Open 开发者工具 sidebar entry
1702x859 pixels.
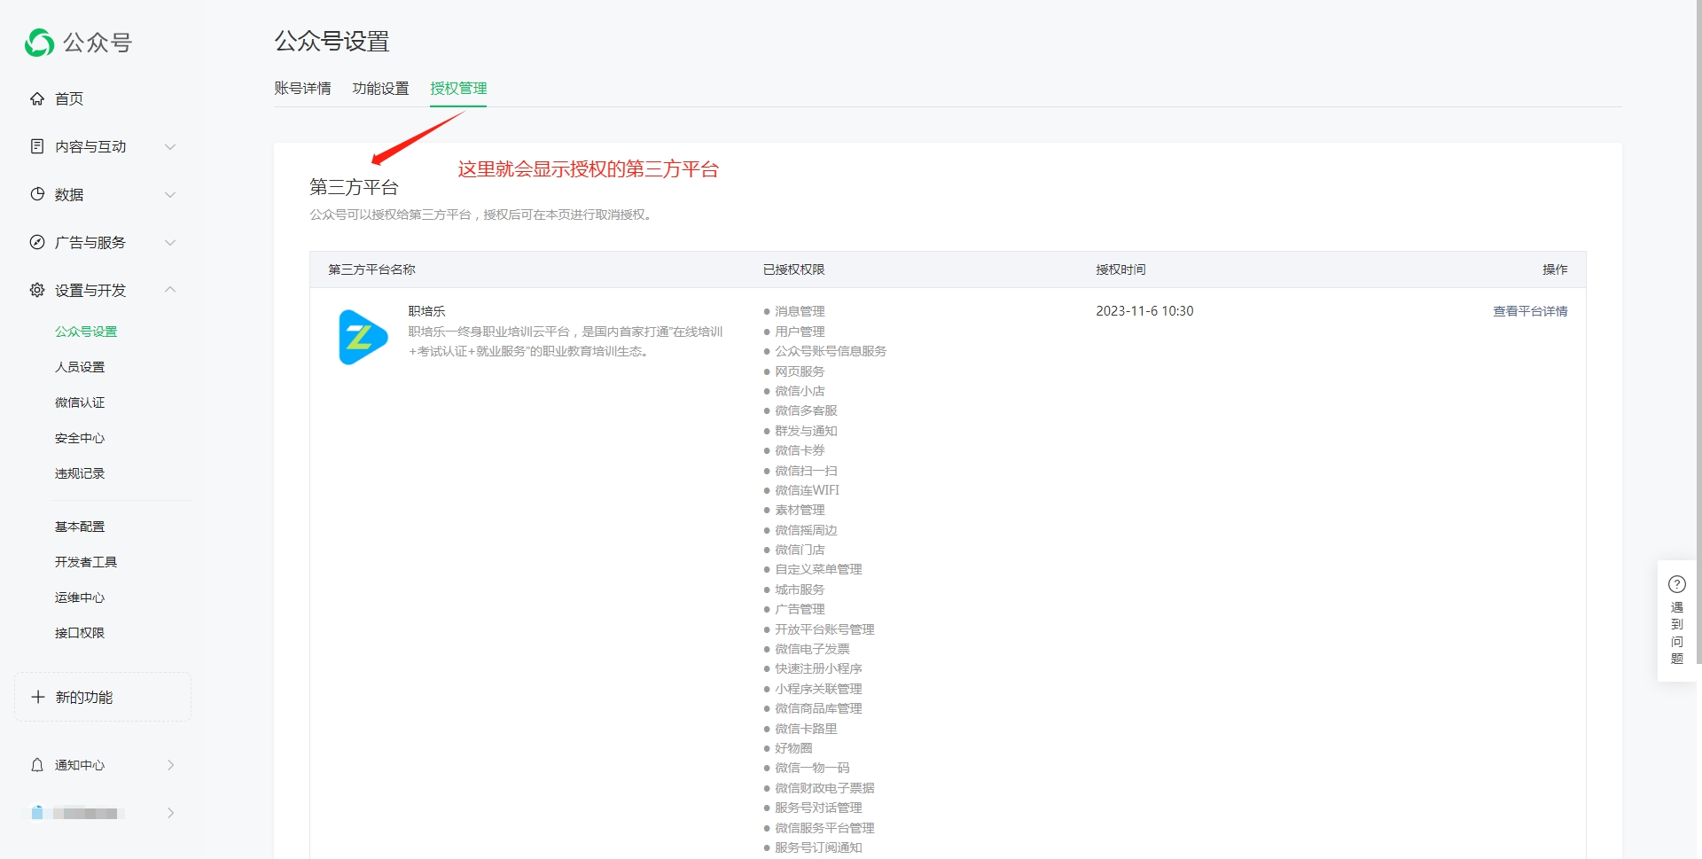coord(86,562)
